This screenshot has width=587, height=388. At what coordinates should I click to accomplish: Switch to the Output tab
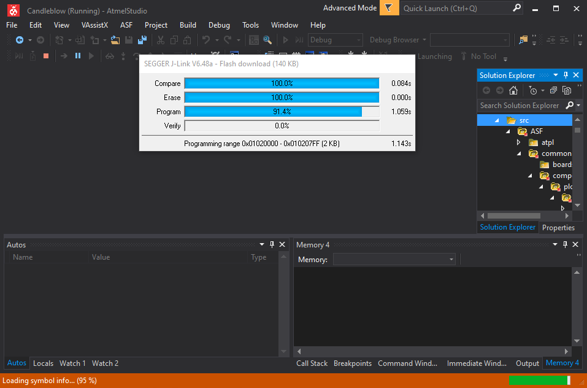tap(527, 363)
